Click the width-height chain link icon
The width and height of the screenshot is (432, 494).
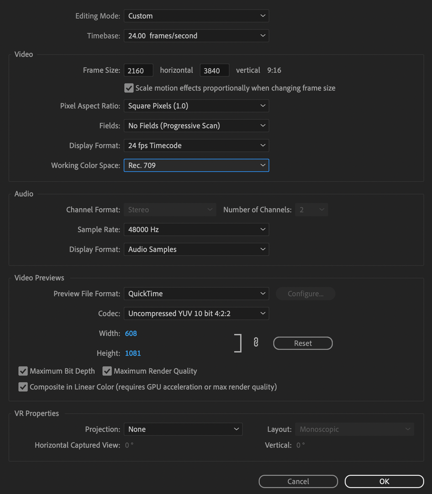tap(256, 342)
